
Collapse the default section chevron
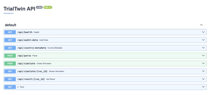click(201, 25)
